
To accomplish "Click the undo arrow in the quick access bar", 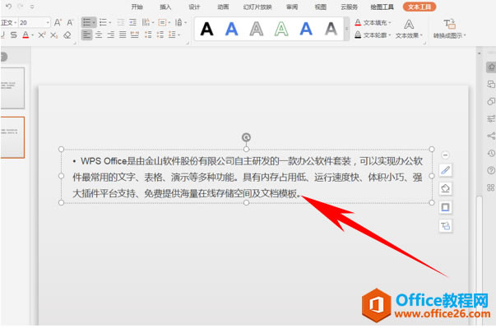I will pyautogui.click(x=8, y=7).
